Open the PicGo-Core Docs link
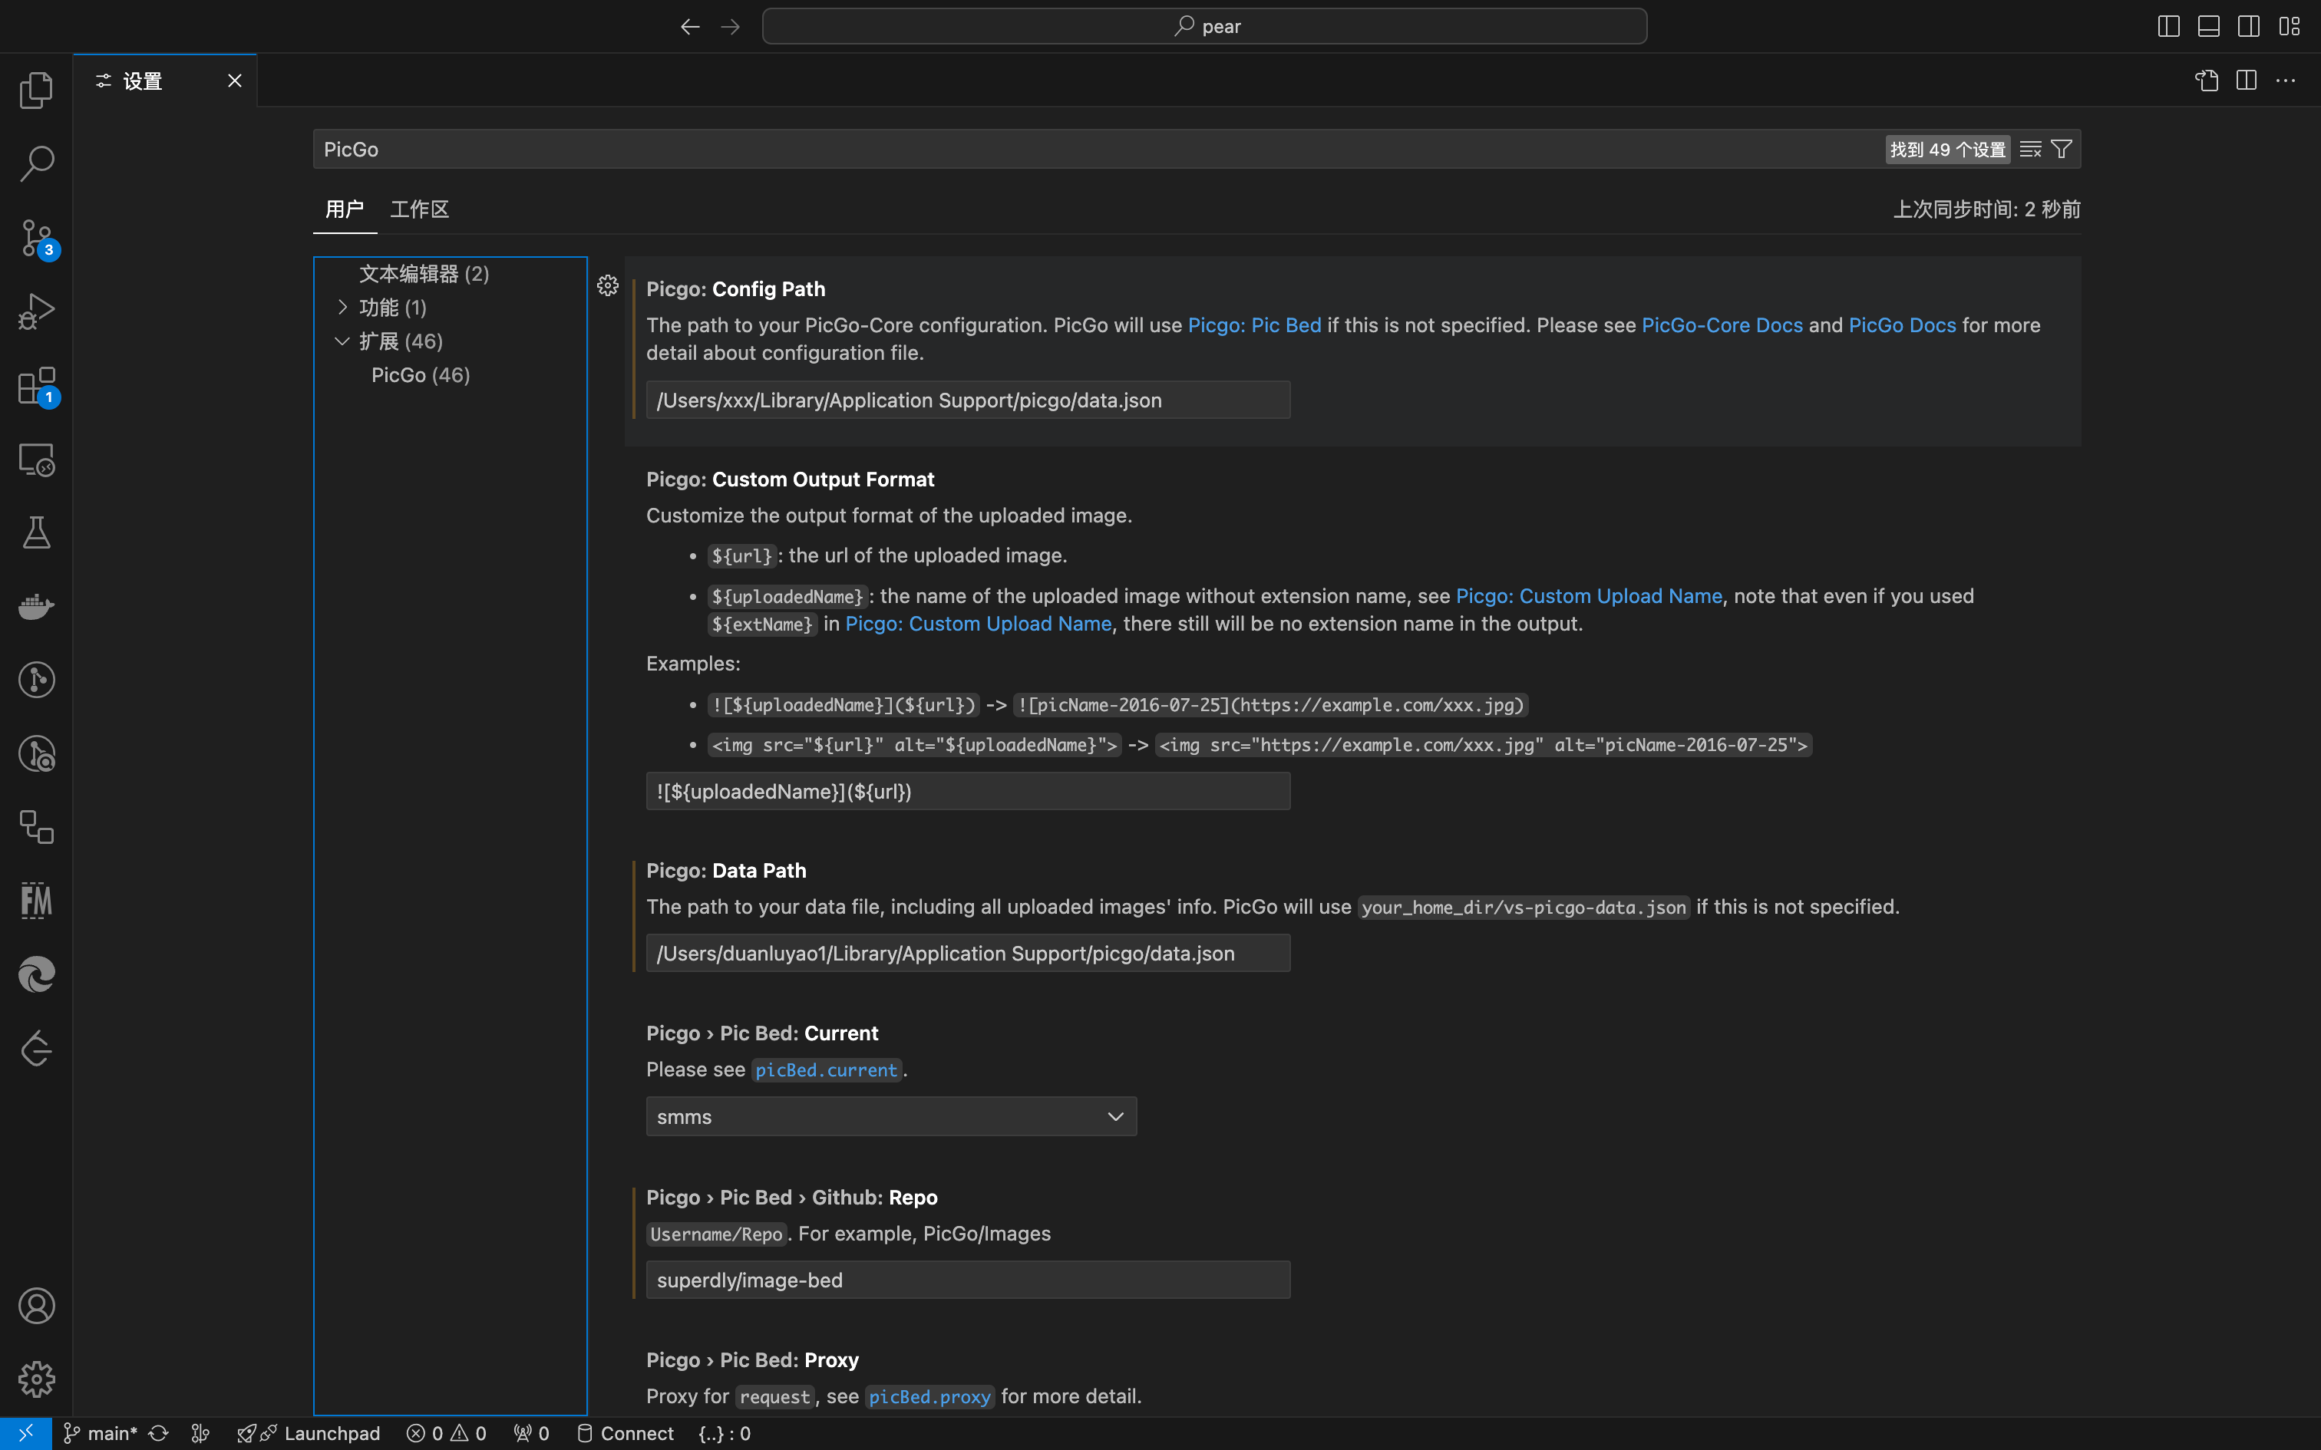This screenshot has height=1450, width=2321. 1722,325
